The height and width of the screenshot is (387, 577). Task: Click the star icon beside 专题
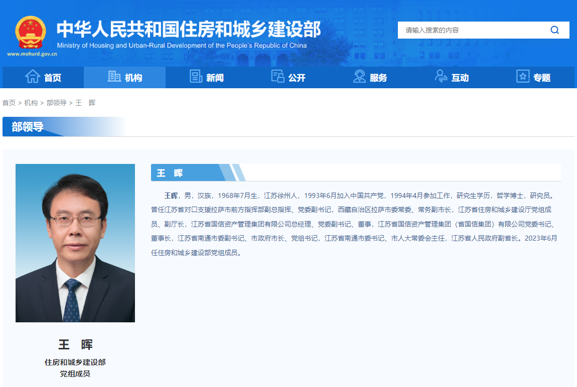click(522, 76)
